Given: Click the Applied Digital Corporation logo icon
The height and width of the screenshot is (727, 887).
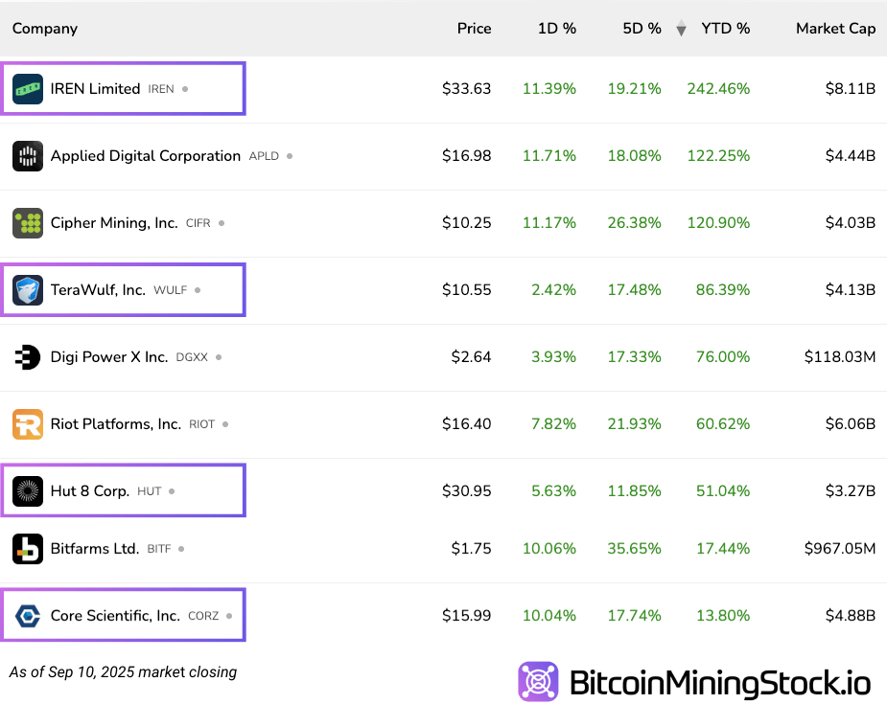Looking at the screenshot, I should click(x=28, y=156).
